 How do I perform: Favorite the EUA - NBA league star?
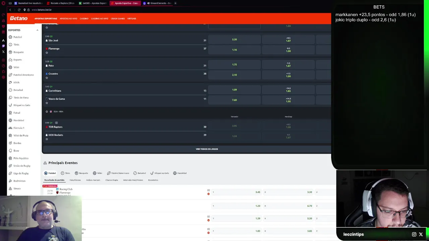coord(47,111)
